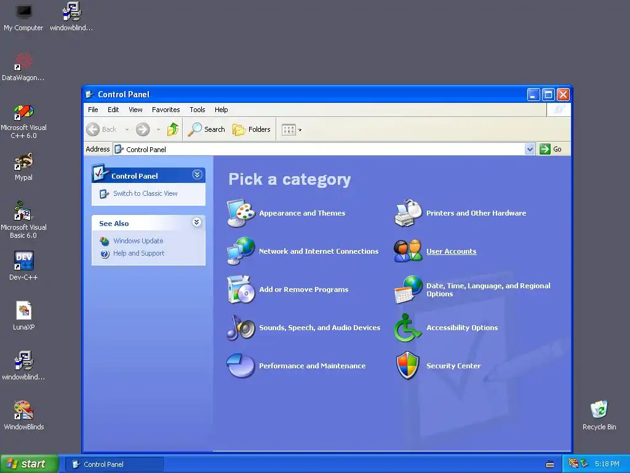Viewport: 630px width, 473px height.
Task: Open the Views dropdown arrow
Action: pos(300,130)
